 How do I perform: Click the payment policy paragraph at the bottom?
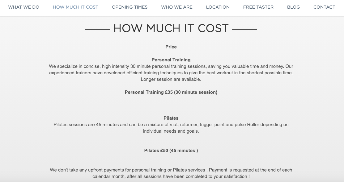[171, 173]
